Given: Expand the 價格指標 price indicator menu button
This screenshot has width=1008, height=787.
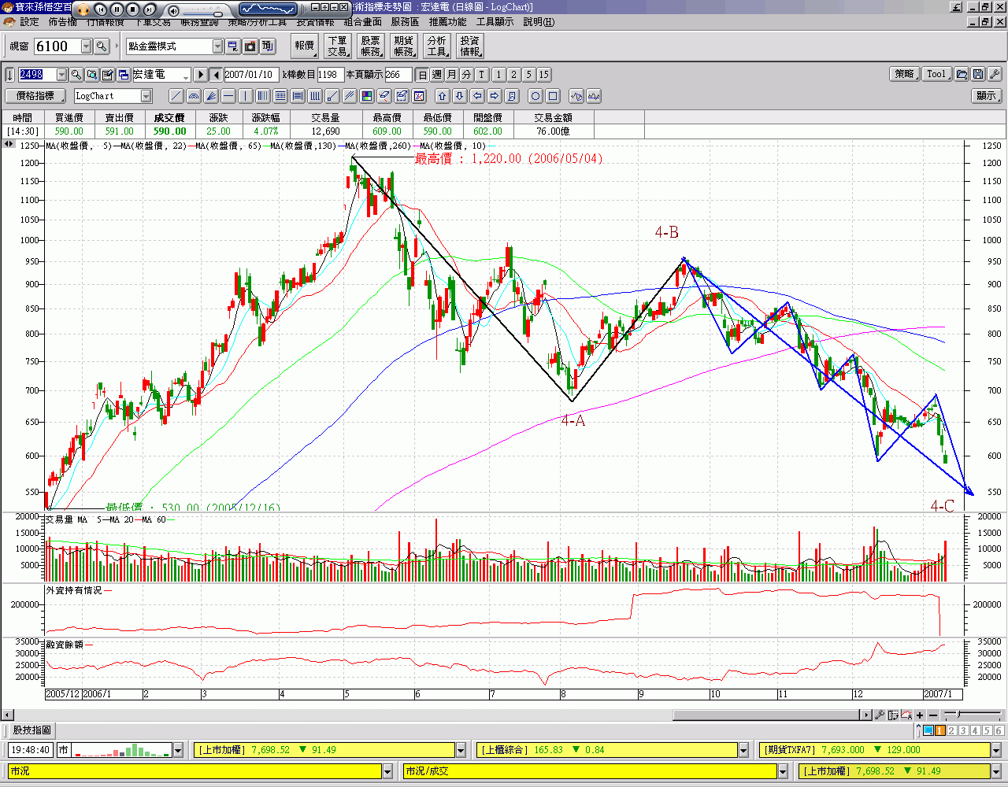Looking at the screenshot, I should tap(35, 96).
